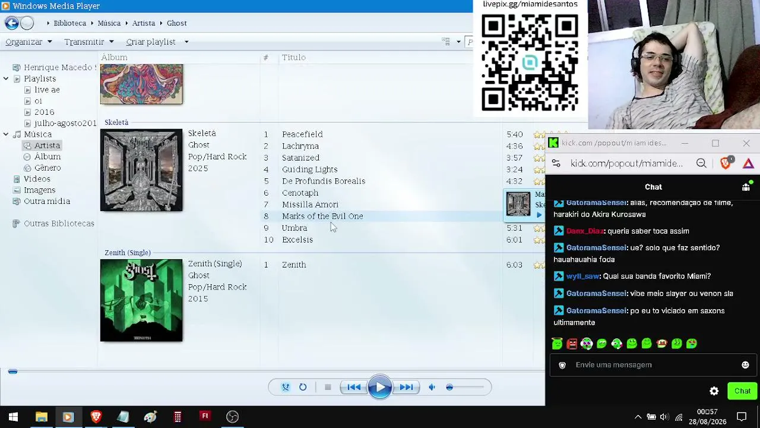Mute the player volume speaker icon

click(432, 387)
